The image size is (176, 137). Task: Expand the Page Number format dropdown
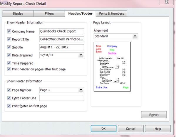81,90
